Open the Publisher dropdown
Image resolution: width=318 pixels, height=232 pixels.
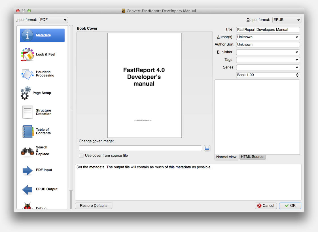tap(268, 52)
